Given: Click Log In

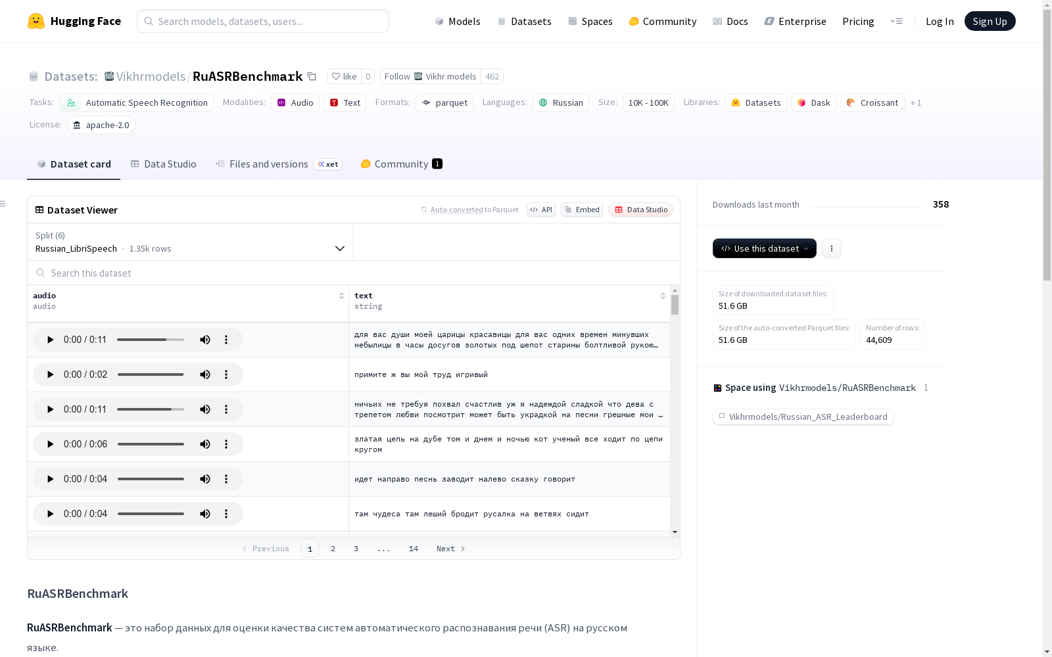Looking at the screenshot, I should tap(940, 21).
